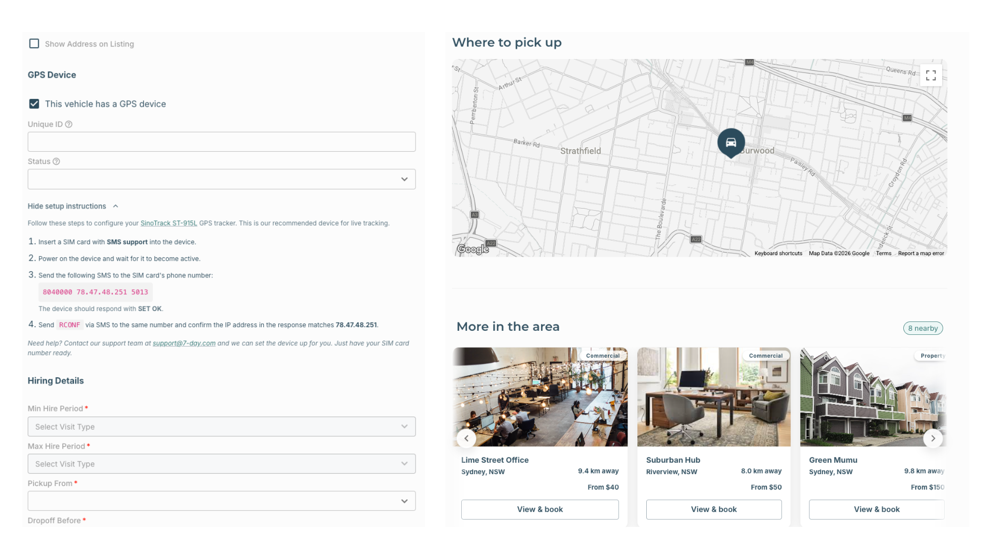The width and height of the screenshot is (995, 559).
Task: Click the SMS code 8040000 78.47.48.251 5013
Action: (95, 292)
